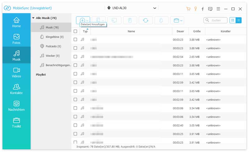
Task: Click music note icon of 00:02:54 track
Action: 82,57
